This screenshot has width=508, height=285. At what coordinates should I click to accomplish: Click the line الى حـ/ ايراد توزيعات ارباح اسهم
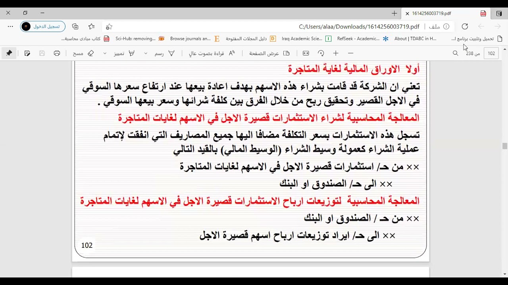pyautogui.click(x=297, y=236)
